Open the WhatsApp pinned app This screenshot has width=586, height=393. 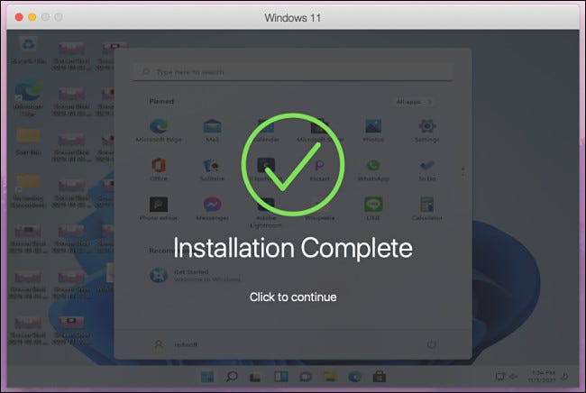pyautogui.click(x=373, y=169)
